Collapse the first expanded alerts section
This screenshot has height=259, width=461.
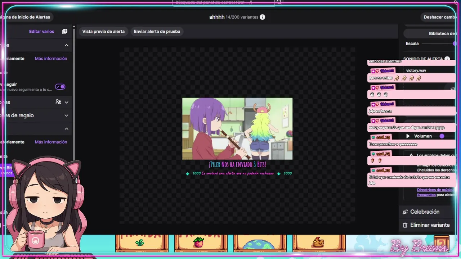pyautogui.click(x=66, y=45)
